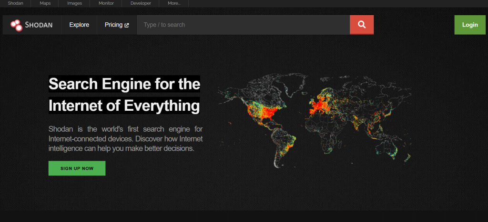Open the Shodan top bar tab
The image size is (488, 222).
coord(16,3)
